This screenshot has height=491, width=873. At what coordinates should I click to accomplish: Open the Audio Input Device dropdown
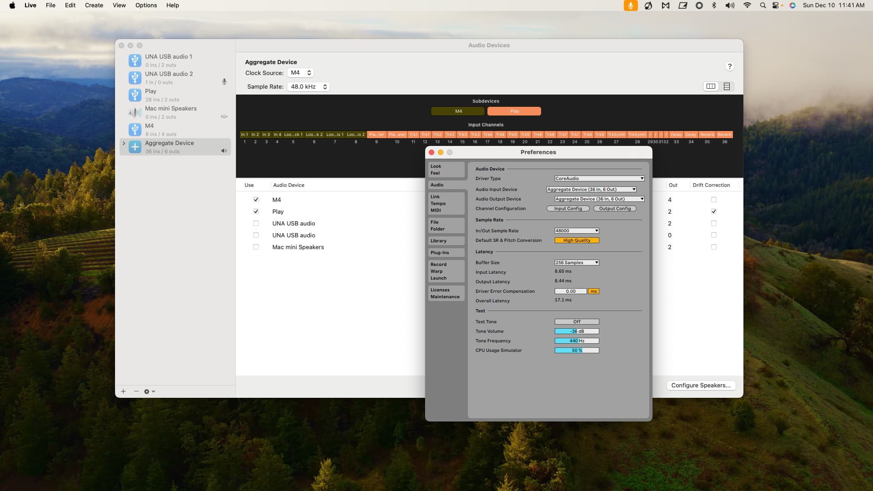(591, 190)
